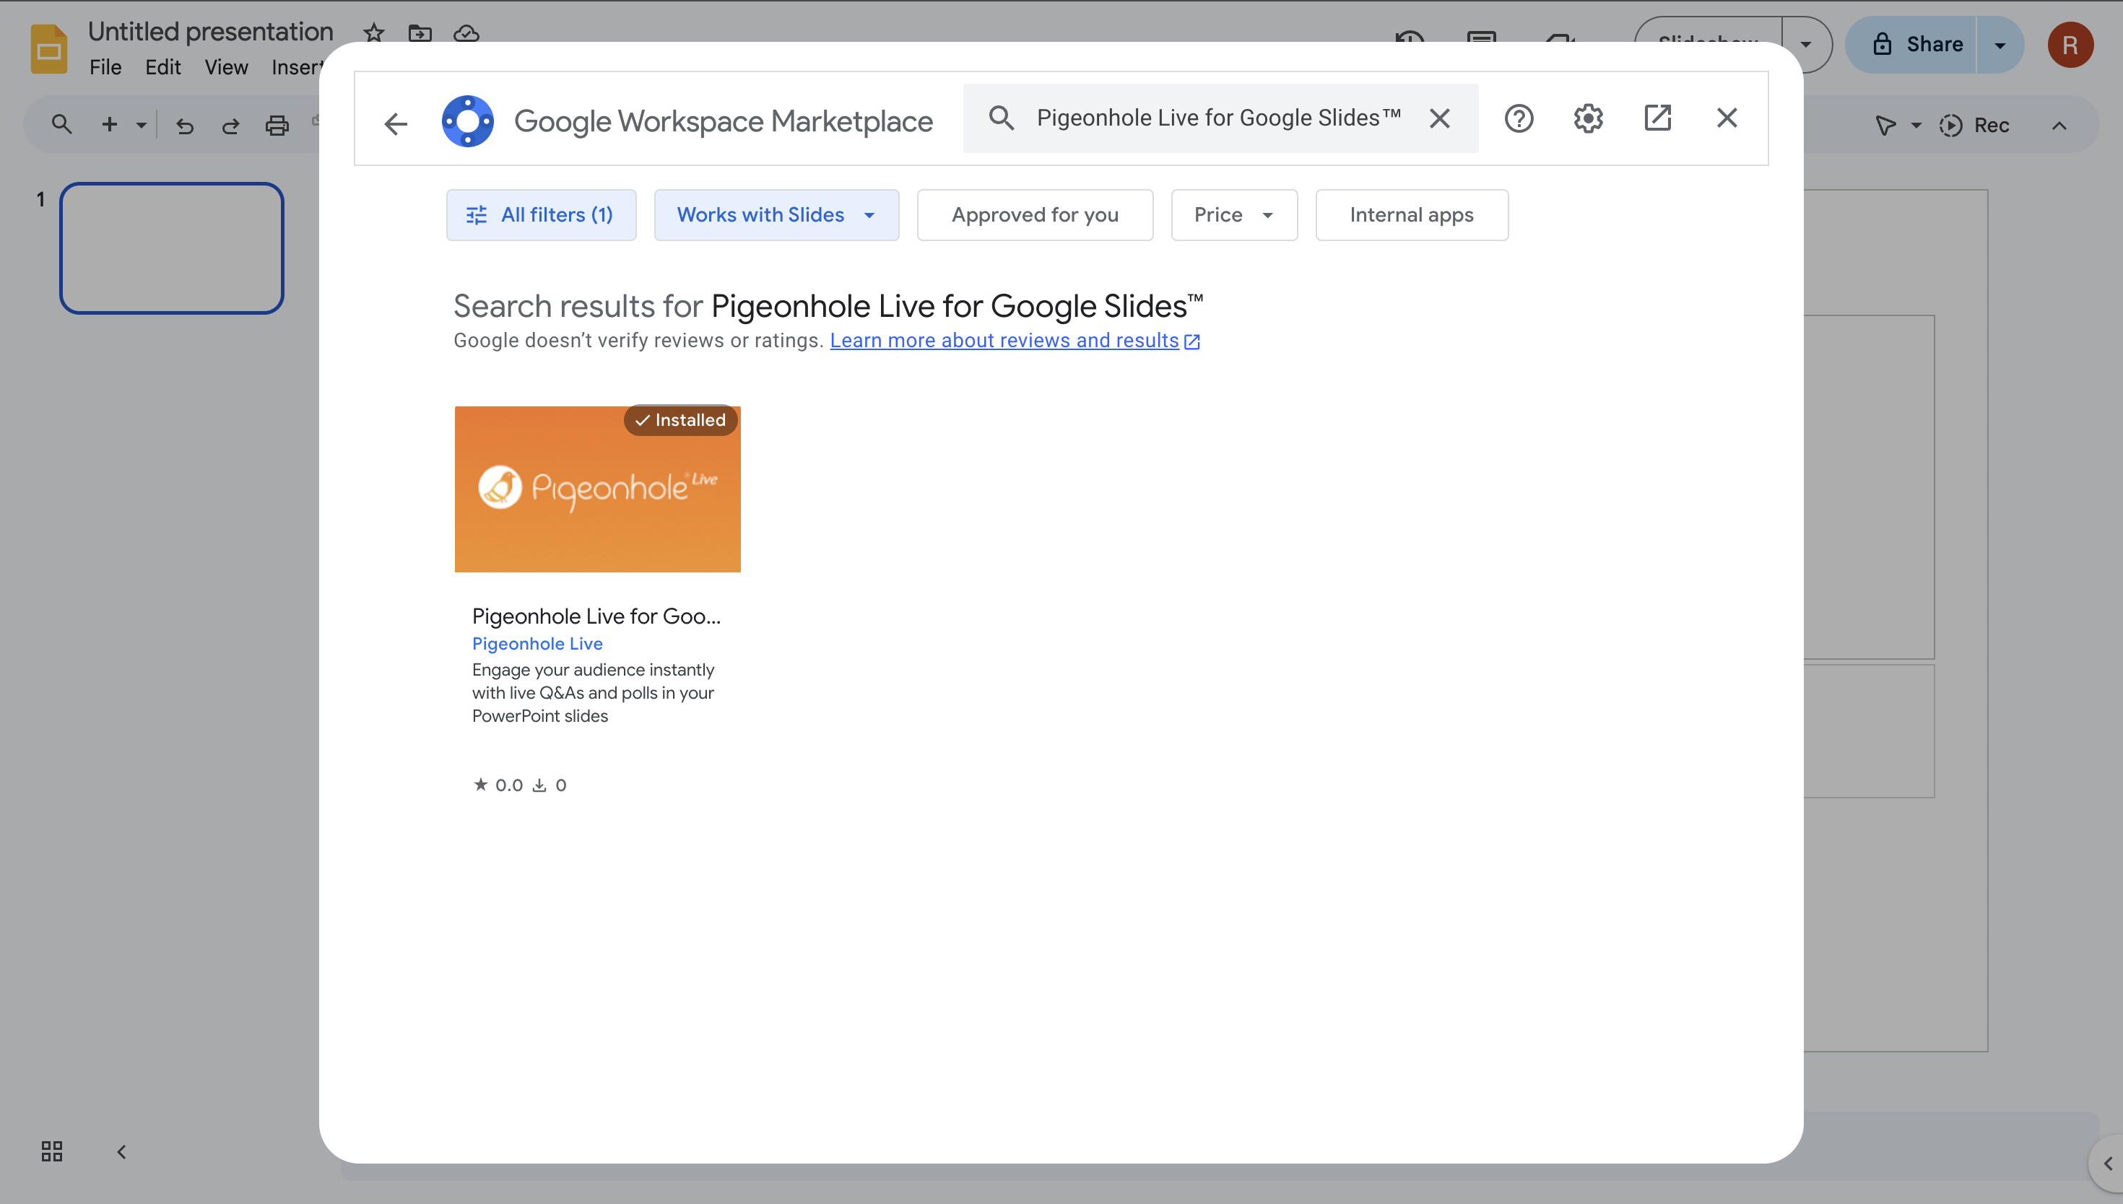The height and width of the screenshot is (1204, 2123).
Task: Open the Edit menu
Action: coord(163,67)
